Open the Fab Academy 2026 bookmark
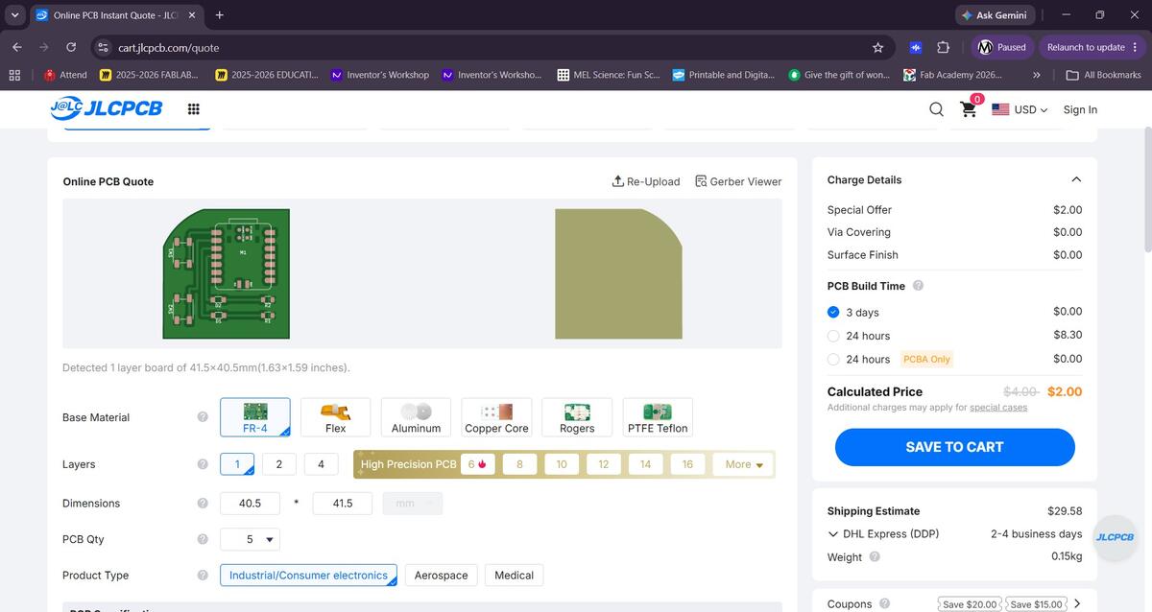 (x=953, y=75)
